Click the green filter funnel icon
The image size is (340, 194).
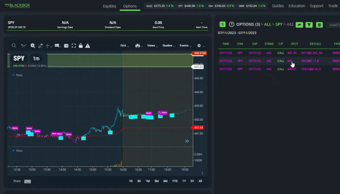[x=309, y=25]
